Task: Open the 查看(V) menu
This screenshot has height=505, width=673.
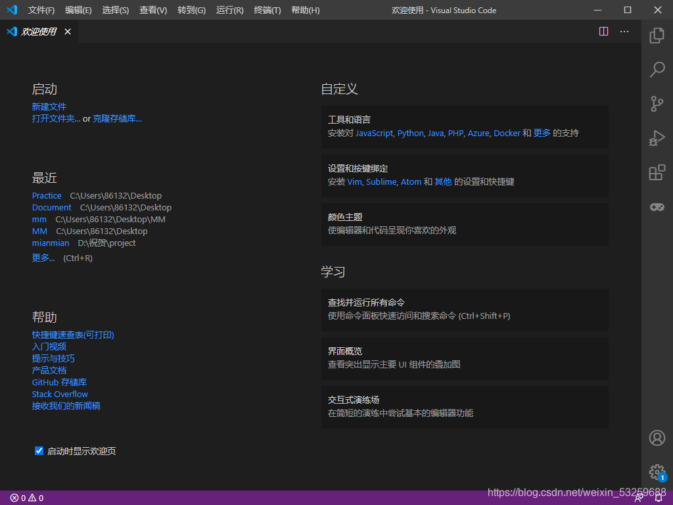Action: (x=153, y=10)
